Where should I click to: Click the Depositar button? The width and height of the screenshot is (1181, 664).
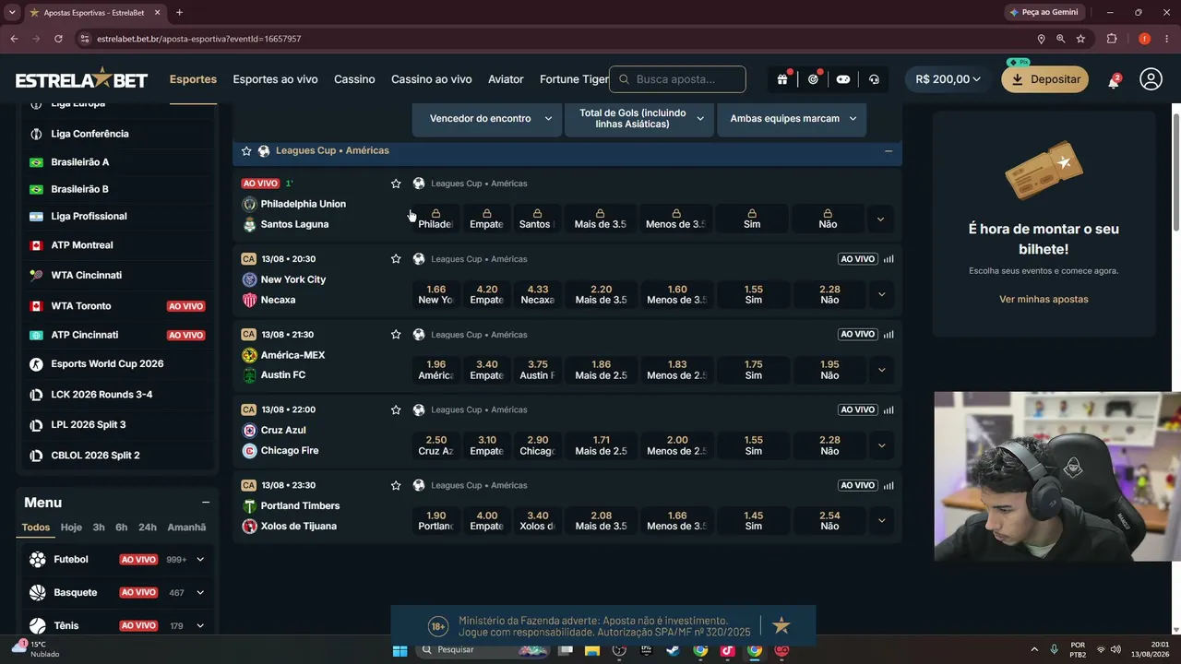[1045, 79]
